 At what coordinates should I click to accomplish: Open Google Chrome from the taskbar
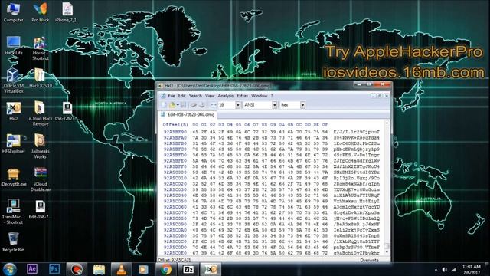[166, 269]
